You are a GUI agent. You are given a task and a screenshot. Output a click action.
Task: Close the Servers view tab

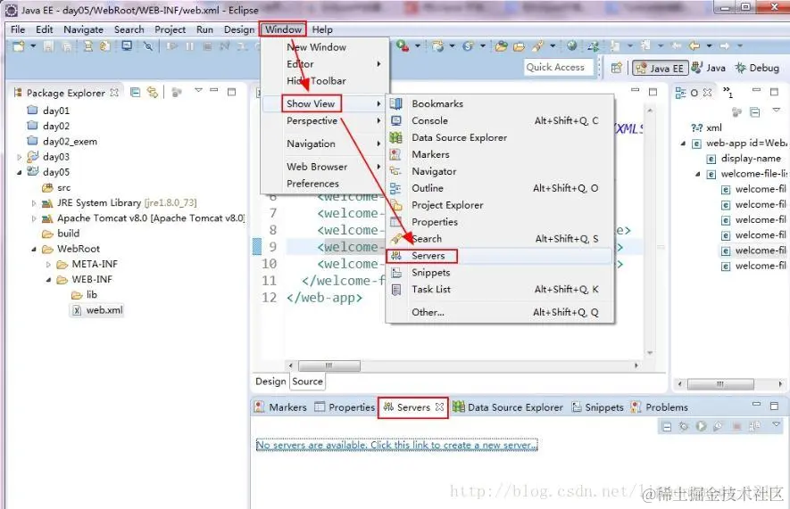point(439,406)
